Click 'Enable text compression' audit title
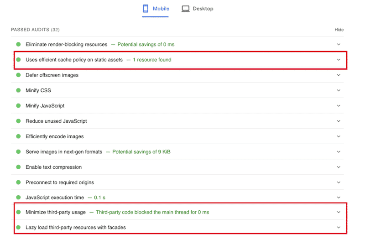This screenshot has height=250, width=365. [53, 167]
